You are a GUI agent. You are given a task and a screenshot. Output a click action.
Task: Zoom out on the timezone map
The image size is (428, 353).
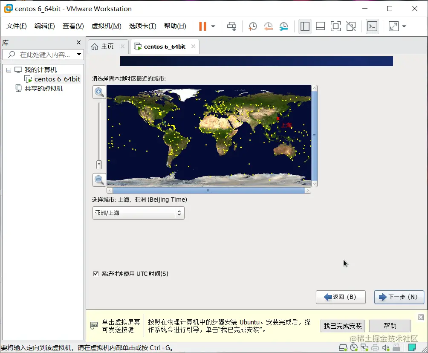pos(99,180)
